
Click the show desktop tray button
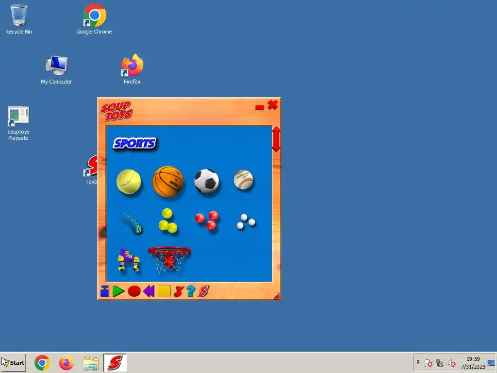491,362
